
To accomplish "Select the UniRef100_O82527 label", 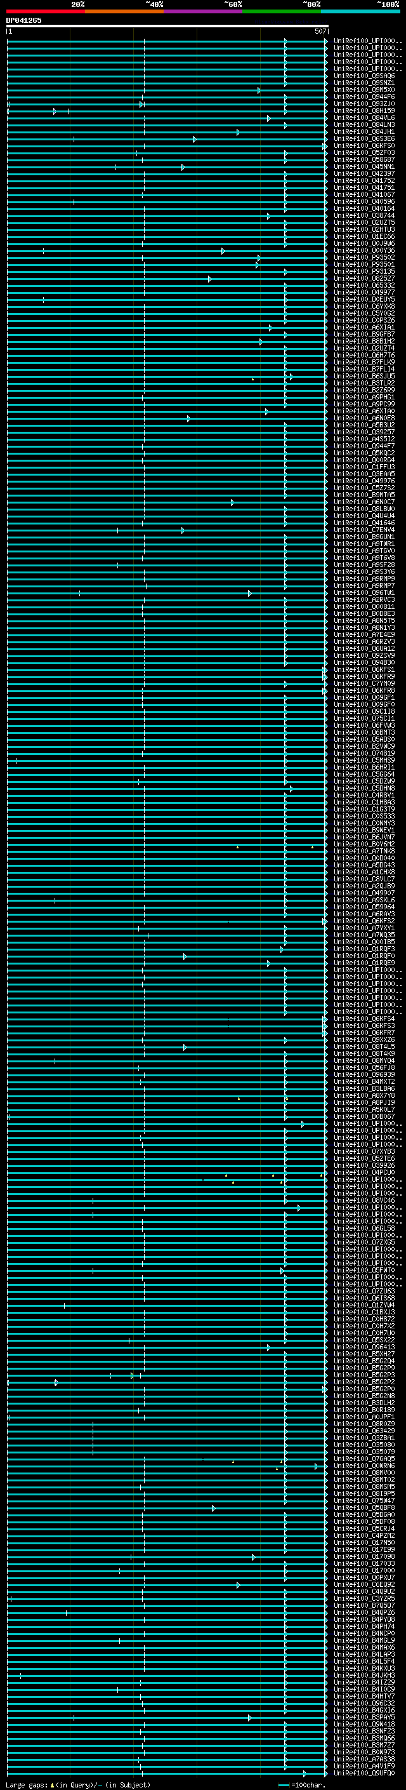I will tap(363, 278).
